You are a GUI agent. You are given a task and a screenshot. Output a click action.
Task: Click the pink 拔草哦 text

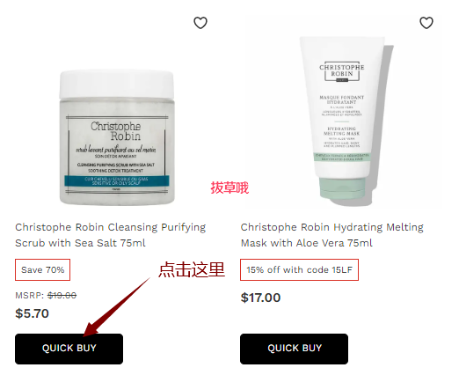point(229,187)
